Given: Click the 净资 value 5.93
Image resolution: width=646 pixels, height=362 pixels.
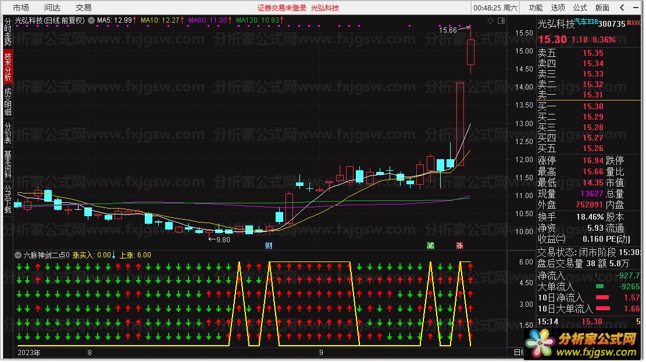Looking at the screenshot, I should pyautogui.click(x=595, y=228).
